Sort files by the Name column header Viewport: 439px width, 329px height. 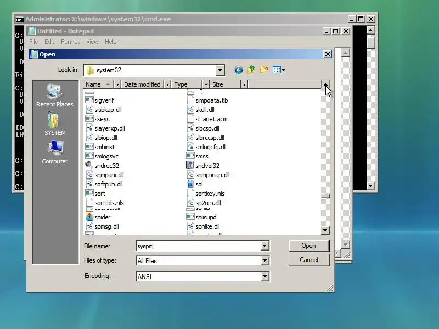pos(99,84)
